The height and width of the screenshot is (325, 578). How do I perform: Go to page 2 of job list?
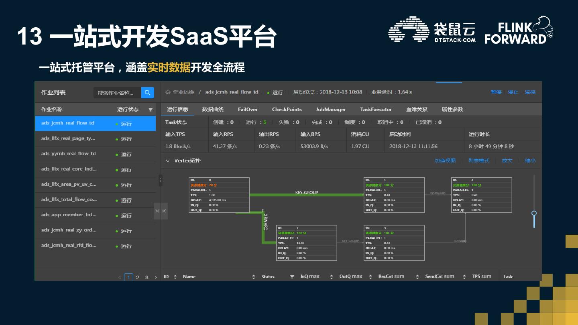coord(138,277)
